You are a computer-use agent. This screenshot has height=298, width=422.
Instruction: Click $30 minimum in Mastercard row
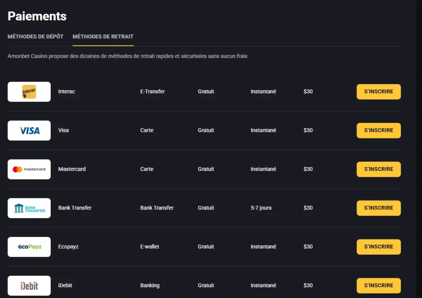click(308, 169)
